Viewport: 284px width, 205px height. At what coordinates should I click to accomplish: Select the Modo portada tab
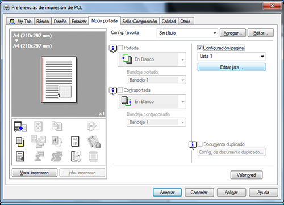[x=105, y=20]
